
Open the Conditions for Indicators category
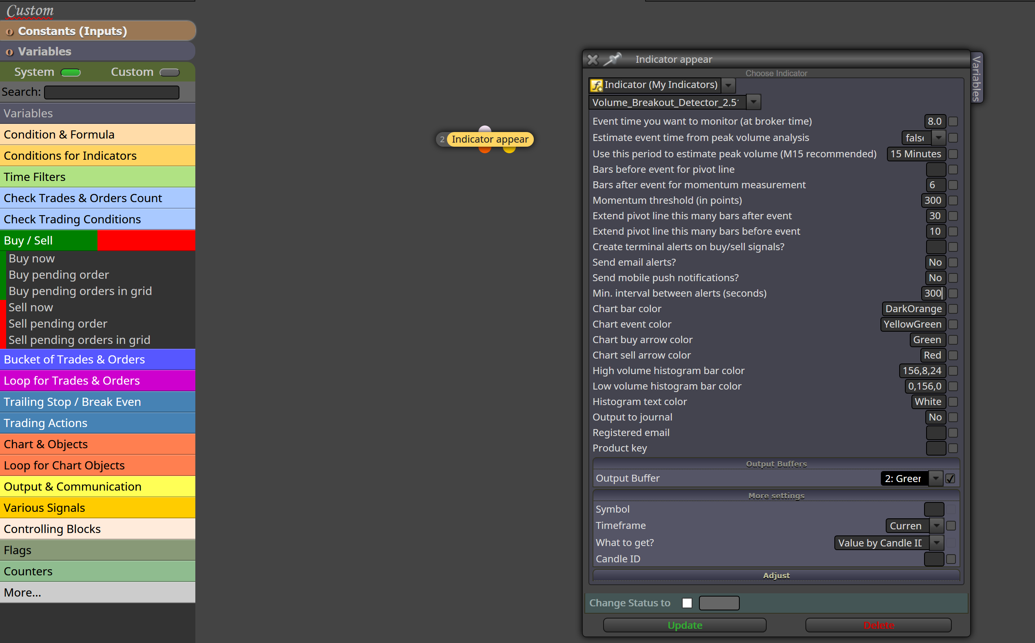(97, 156)
